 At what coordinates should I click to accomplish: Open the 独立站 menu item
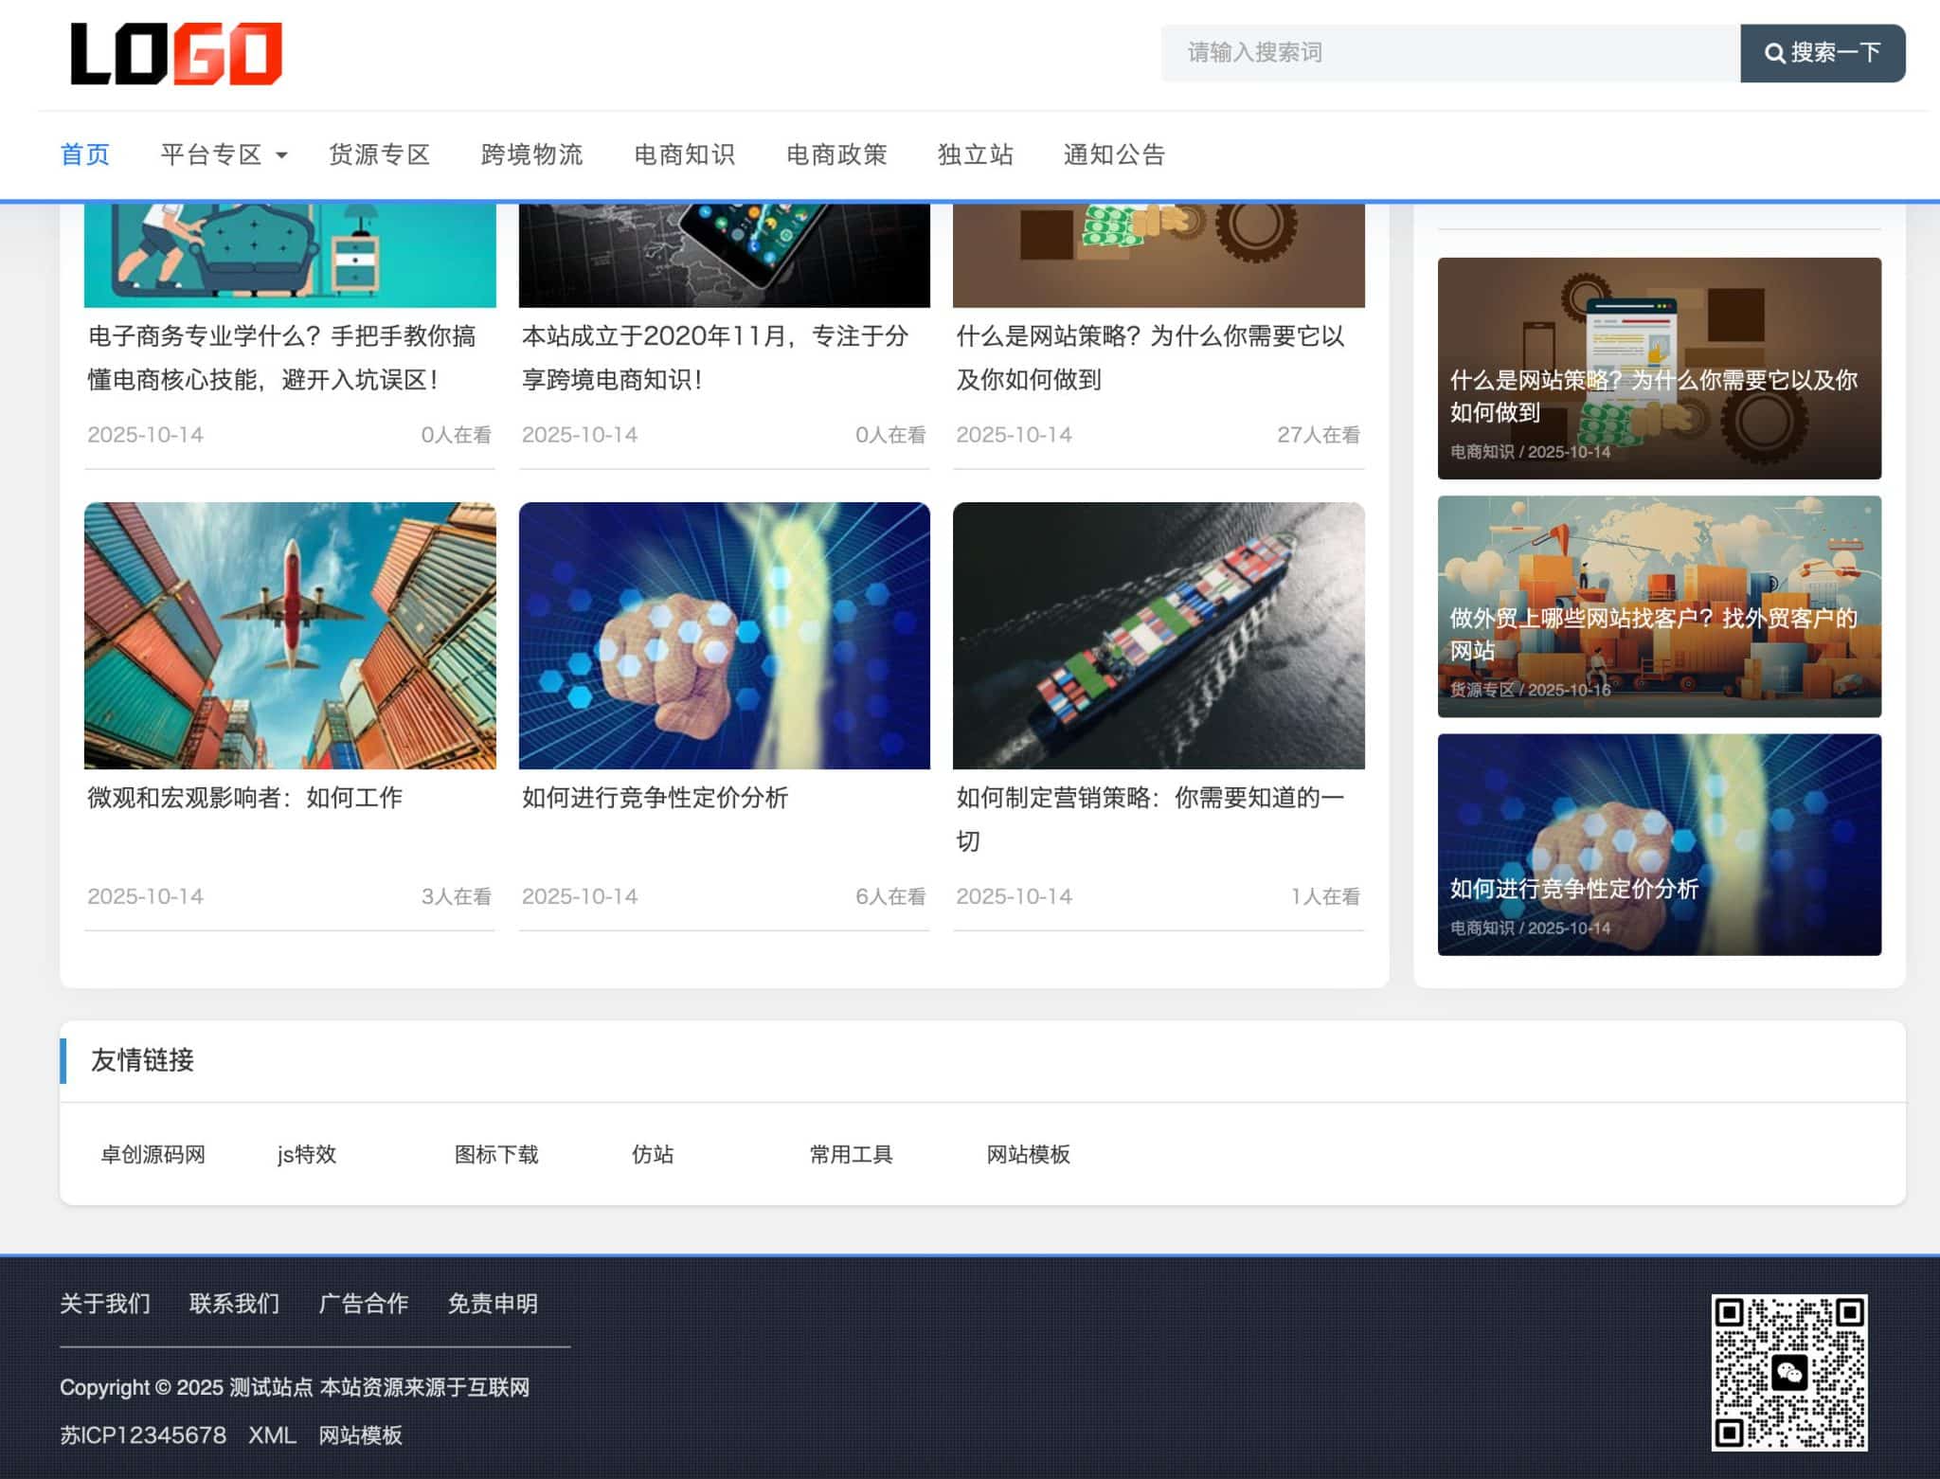point(976,154)
